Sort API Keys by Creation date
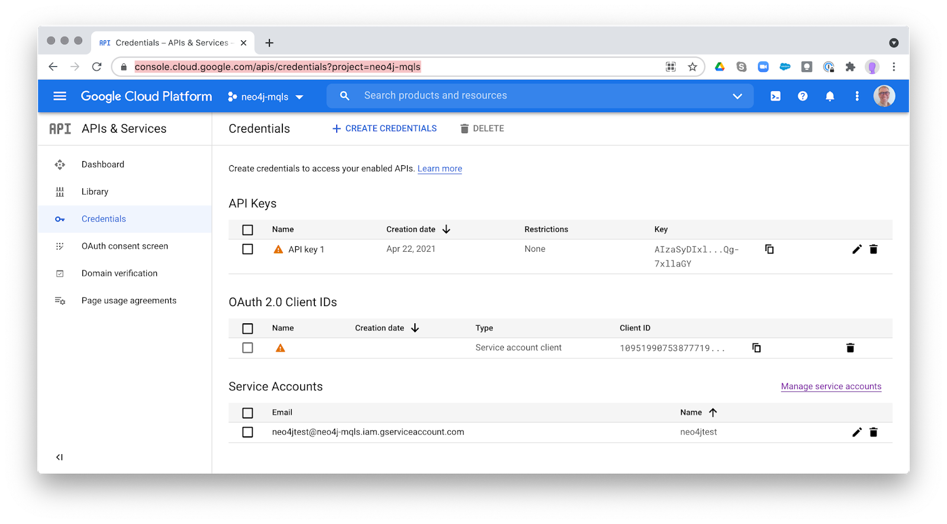Viewport: 947px width, 524px height. pyautogui.click(x=418, y=229)
